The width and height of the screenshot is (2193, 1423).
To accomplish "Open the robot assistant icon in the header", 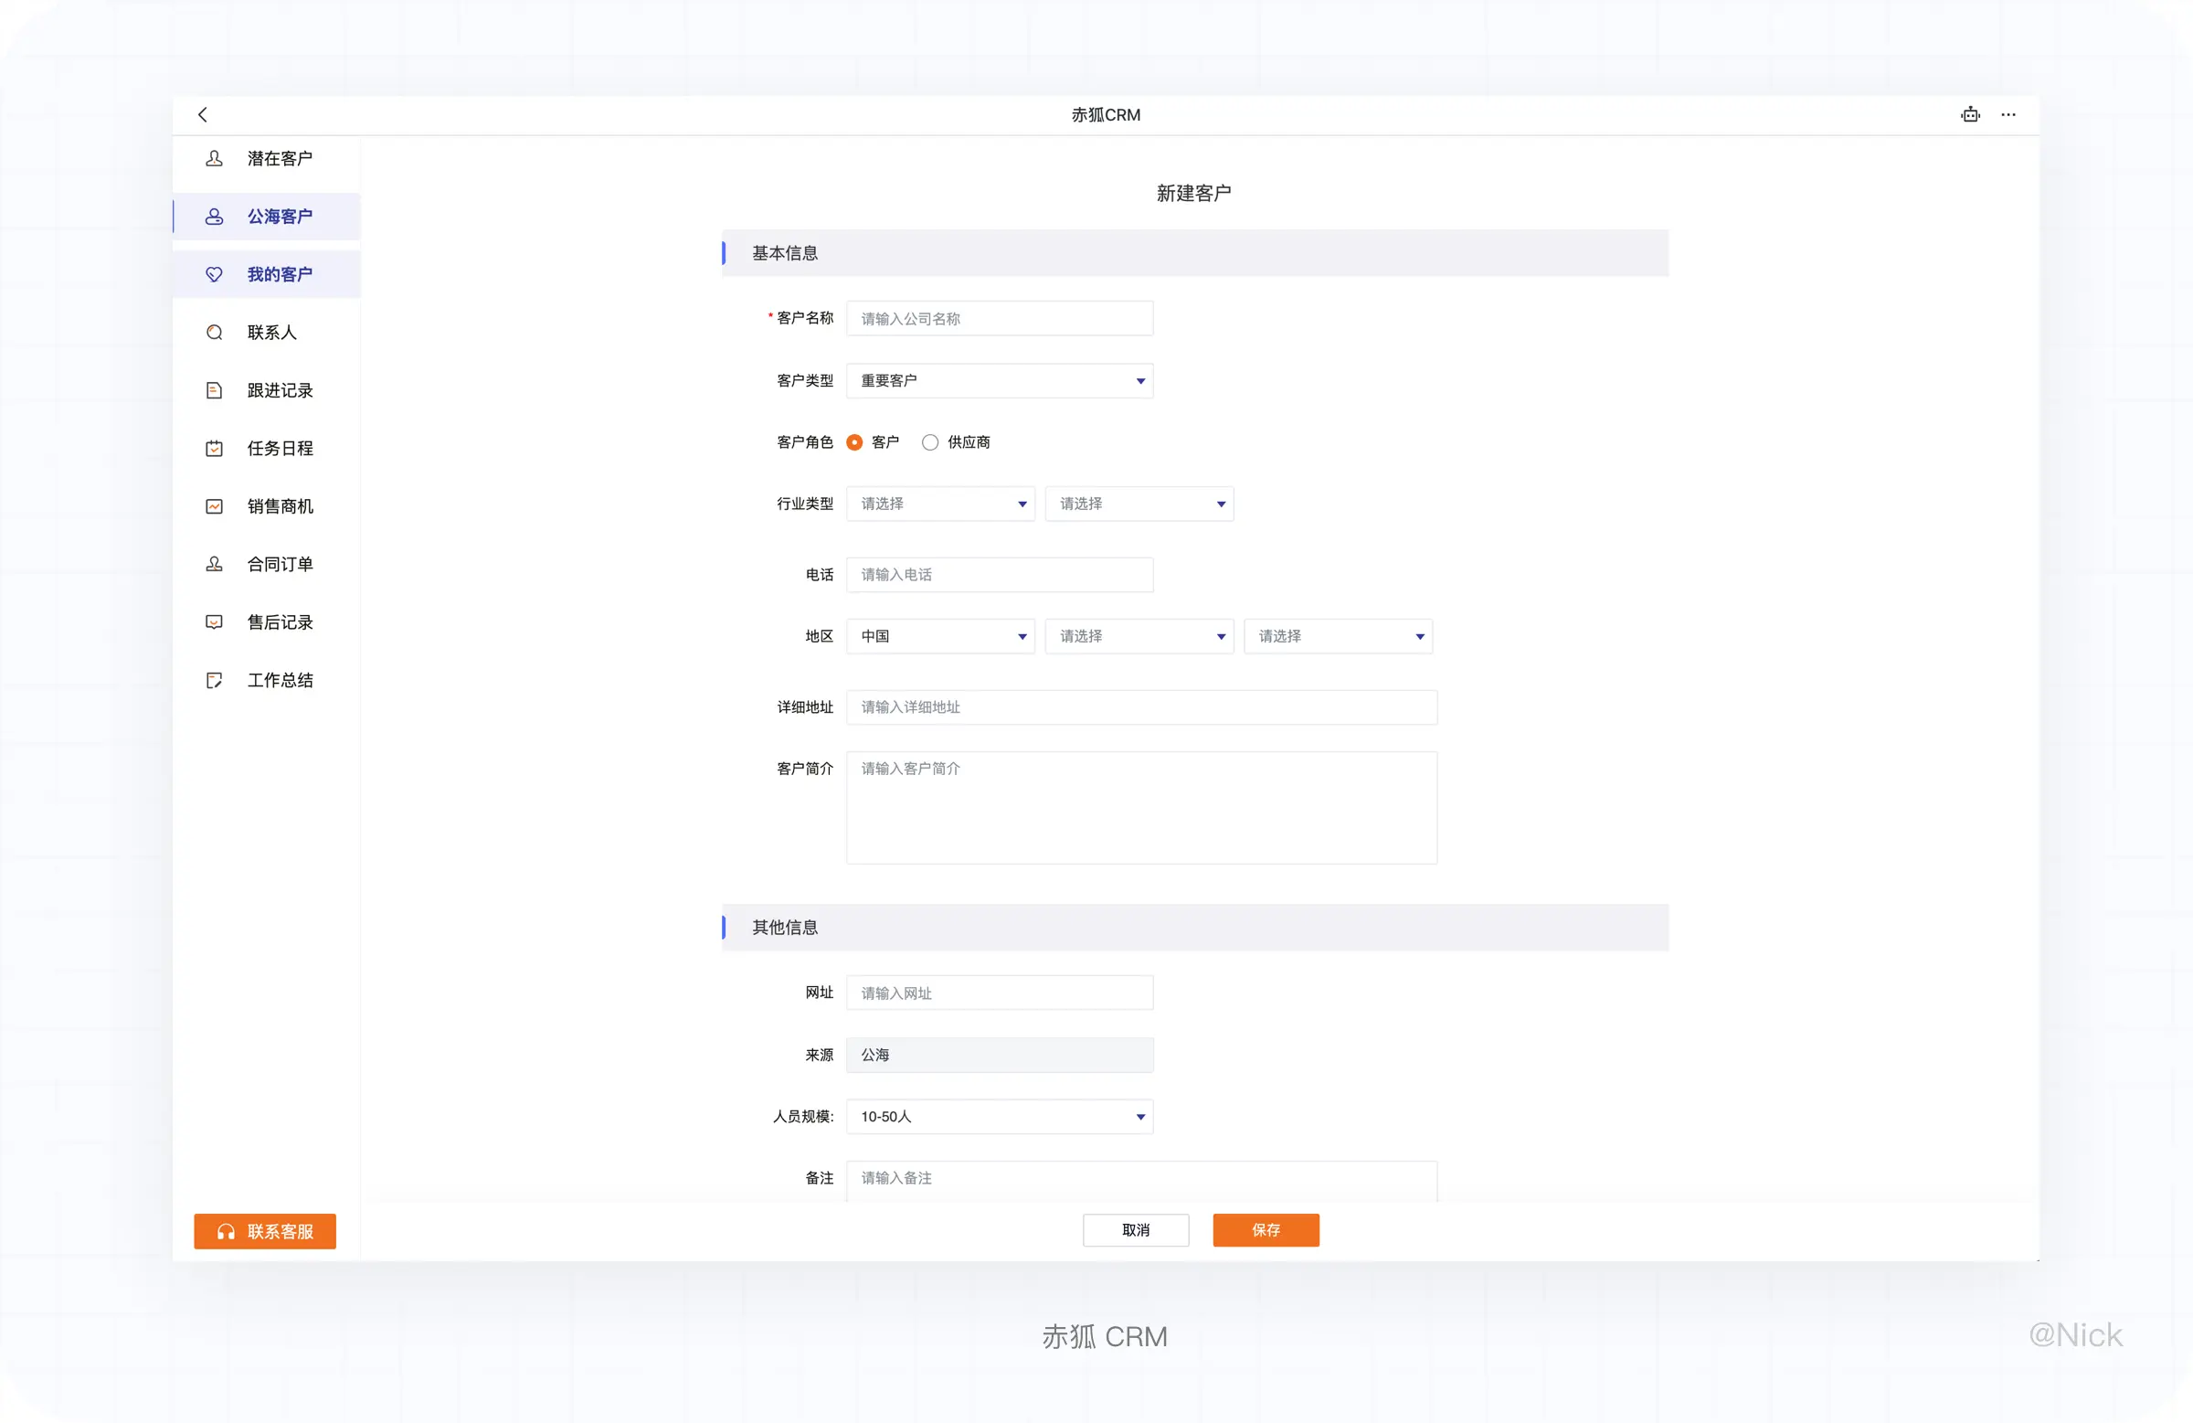I will pos(1970,114).
